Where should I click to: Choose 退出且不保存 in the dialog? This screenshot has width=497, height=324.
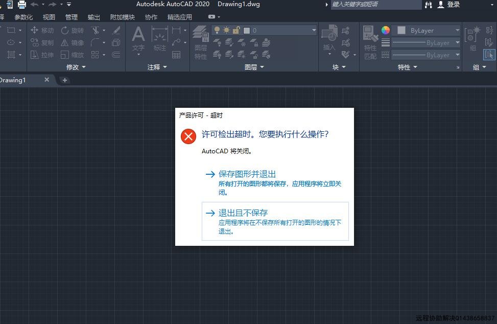pos(275,221)
